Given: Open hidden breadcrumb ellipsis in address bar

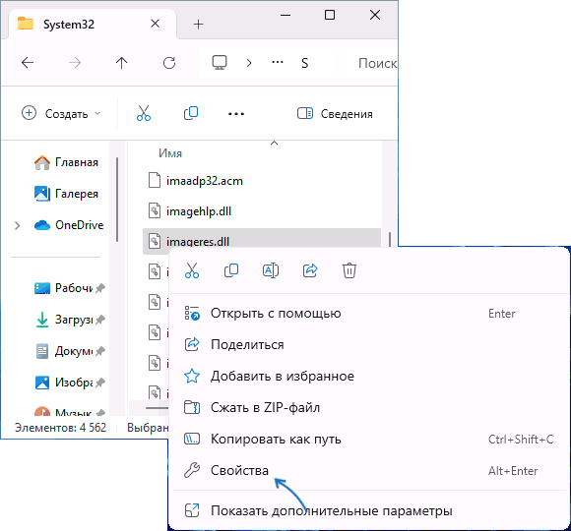Looking at the screenshot, I should [x=278, y=63].
